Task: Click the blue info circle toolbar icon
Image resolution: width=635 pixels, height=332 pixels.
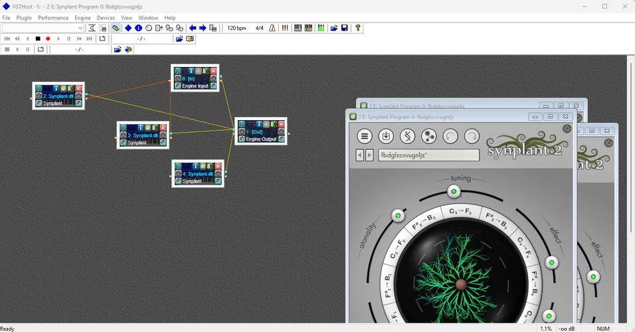Action: coord(139,28)
